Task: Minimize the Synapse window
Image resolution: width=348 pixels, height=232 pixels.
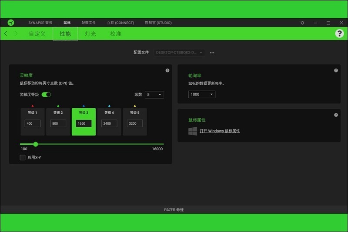Action: coord(315,23)
